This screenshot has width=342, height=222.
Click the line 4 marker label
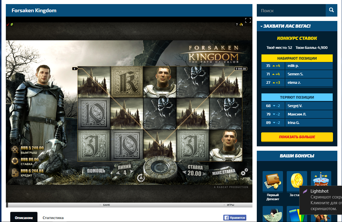point(74,69)
